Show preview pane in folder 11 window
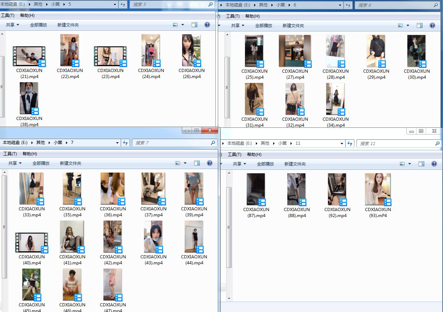 [421, 164]
